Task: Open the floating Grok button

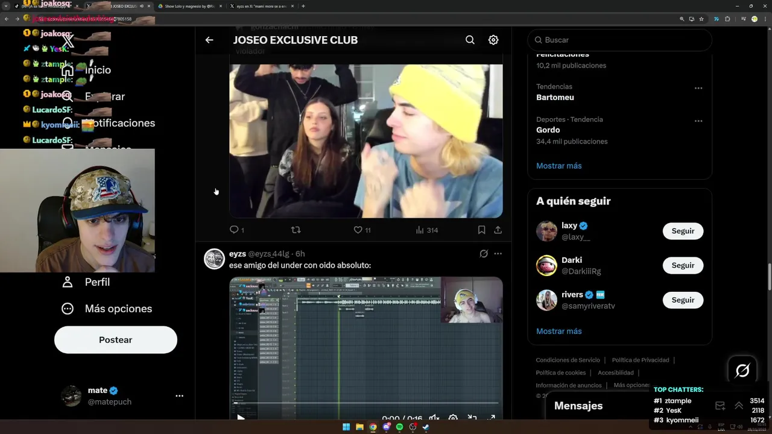Action: [742, 370]
